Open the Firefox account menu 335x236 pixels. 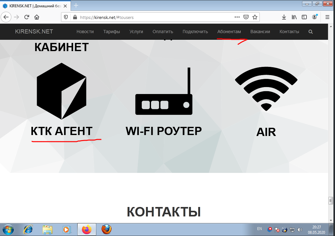point(314,17)
